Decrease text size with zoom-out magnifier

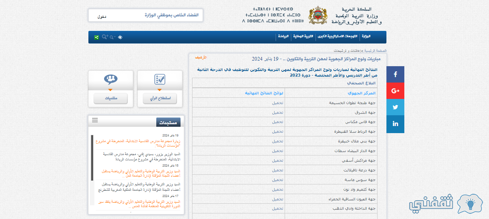pyautogui.click(x=112, y=37)
